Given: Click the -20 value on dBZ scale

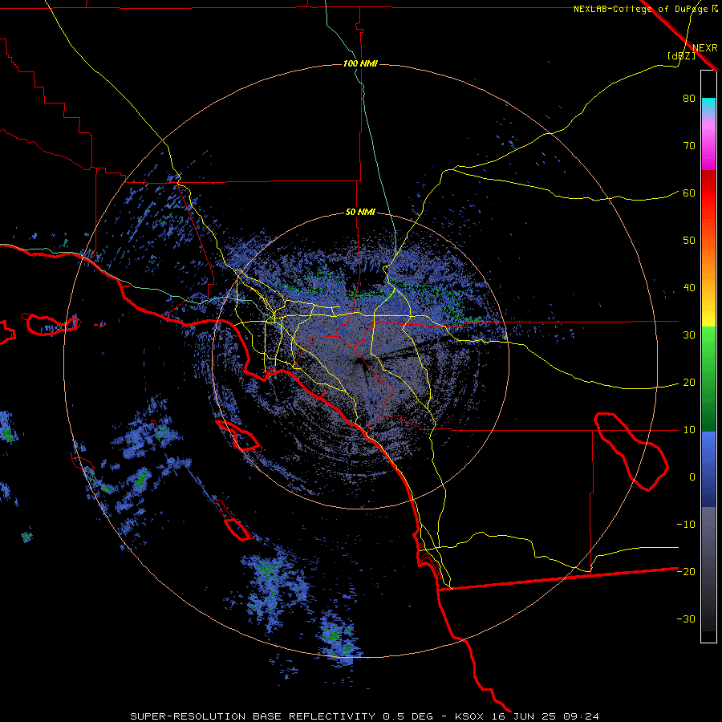Looking at the screenshot, I should pos(686,572).
